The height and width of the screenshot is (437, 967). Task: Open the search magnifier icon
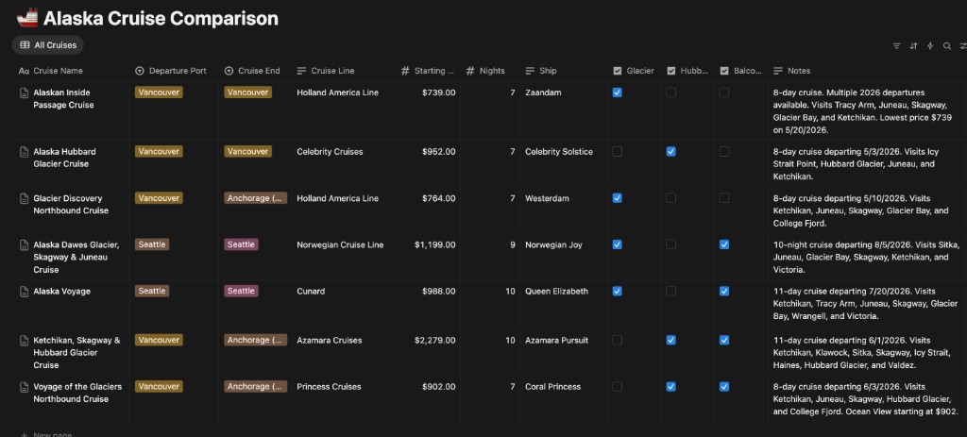coord(946,45)
